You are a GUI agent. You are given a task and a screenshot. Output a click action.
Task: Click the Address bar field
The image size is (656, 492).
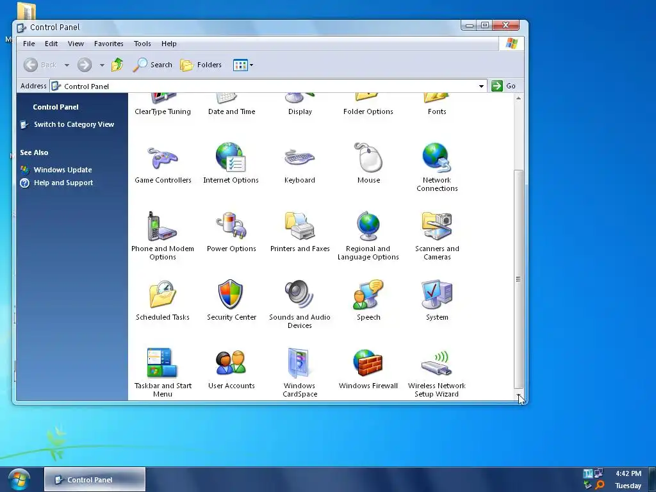pos(268,86)
